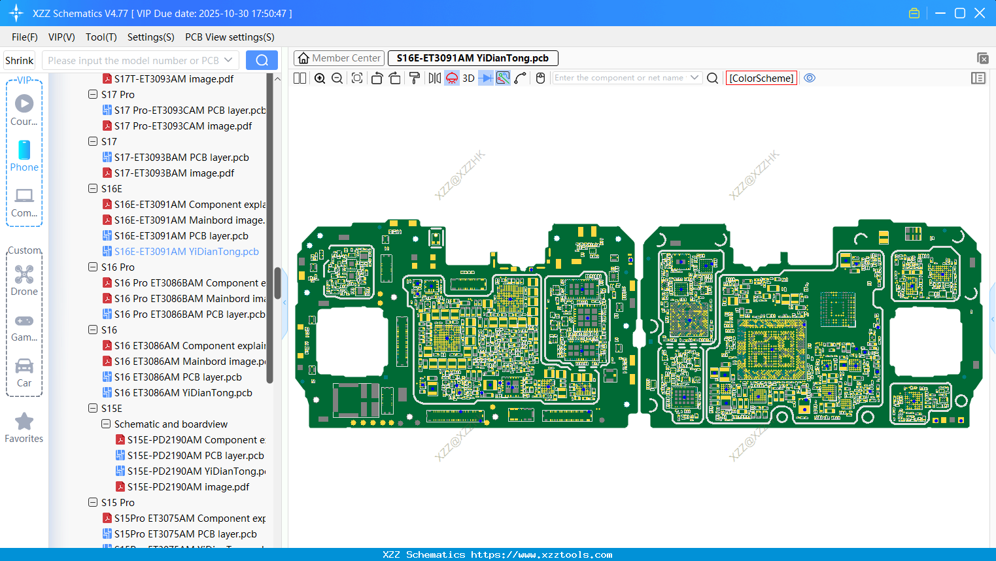Collapse the S16E tree node

92,188
